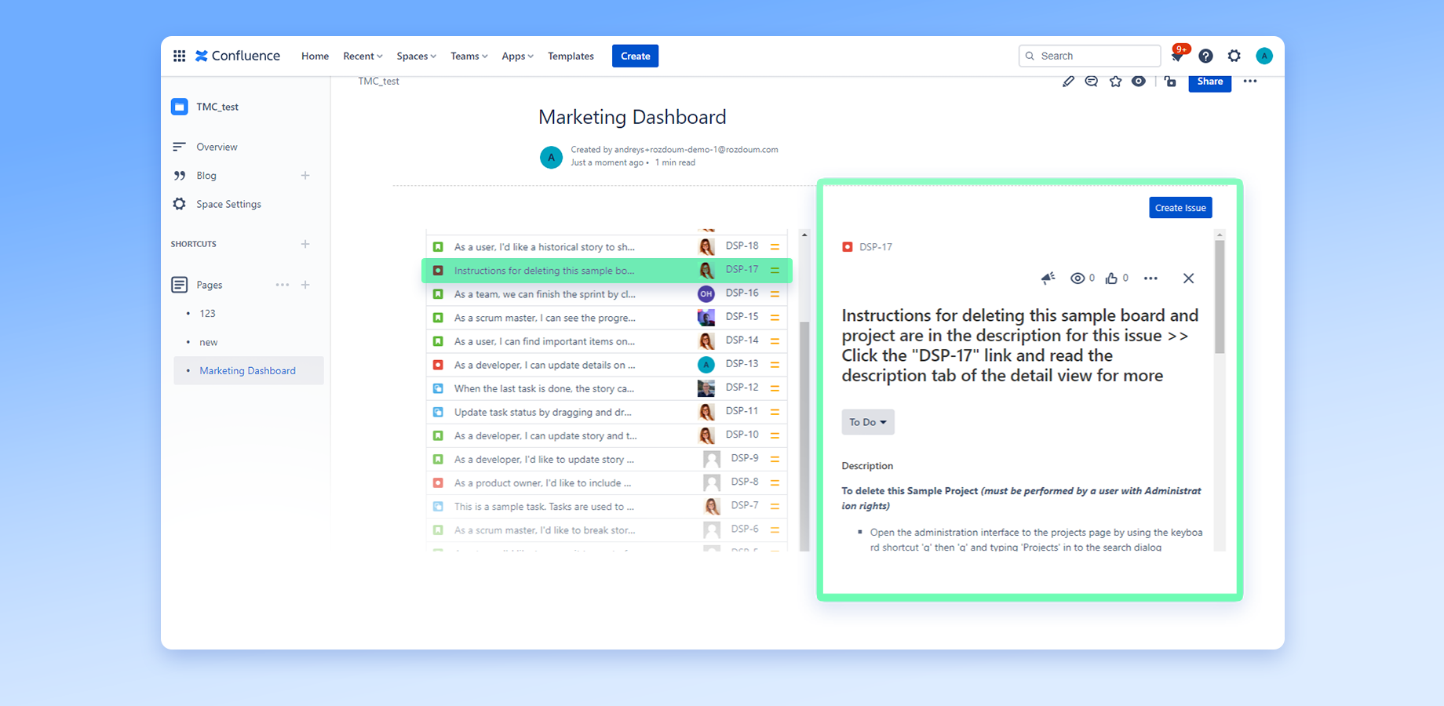Go to Home in top navigation
1444x706 pixels.
click(315, 56)
